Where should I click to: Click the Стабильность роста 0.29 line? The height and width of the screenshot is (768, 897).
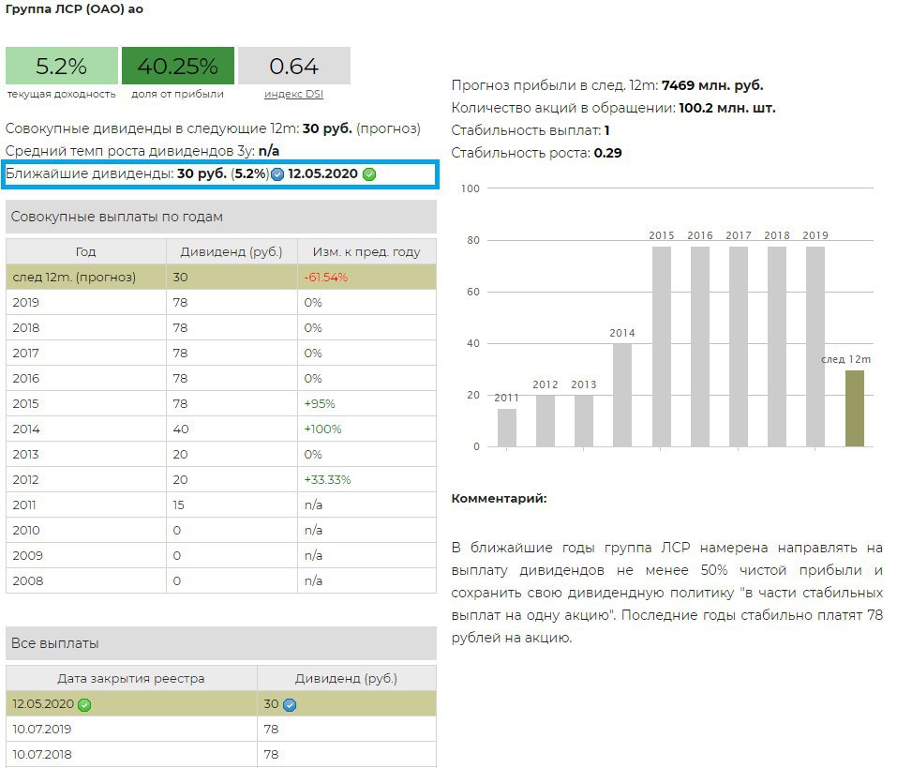pos(536,153)
